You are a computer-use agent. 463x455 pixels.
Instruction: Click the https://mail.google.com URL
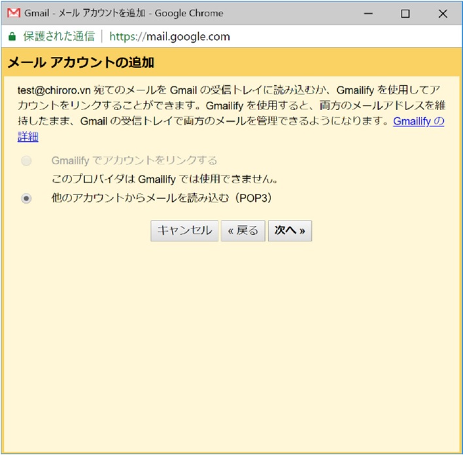pos(169,37)
